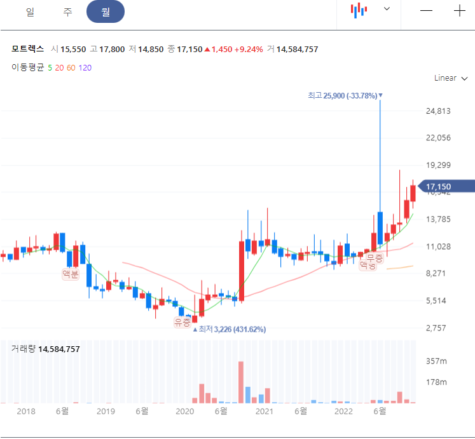The height and width of the screenshot is (439, 475).
Task: Click the 2020 x-axis label
Action: coord(185,412)
